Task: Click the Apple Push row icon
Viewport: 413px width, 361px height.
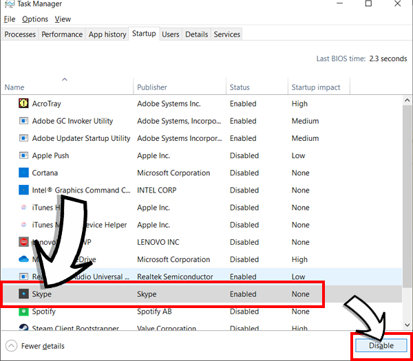Action: coord(23,155)
